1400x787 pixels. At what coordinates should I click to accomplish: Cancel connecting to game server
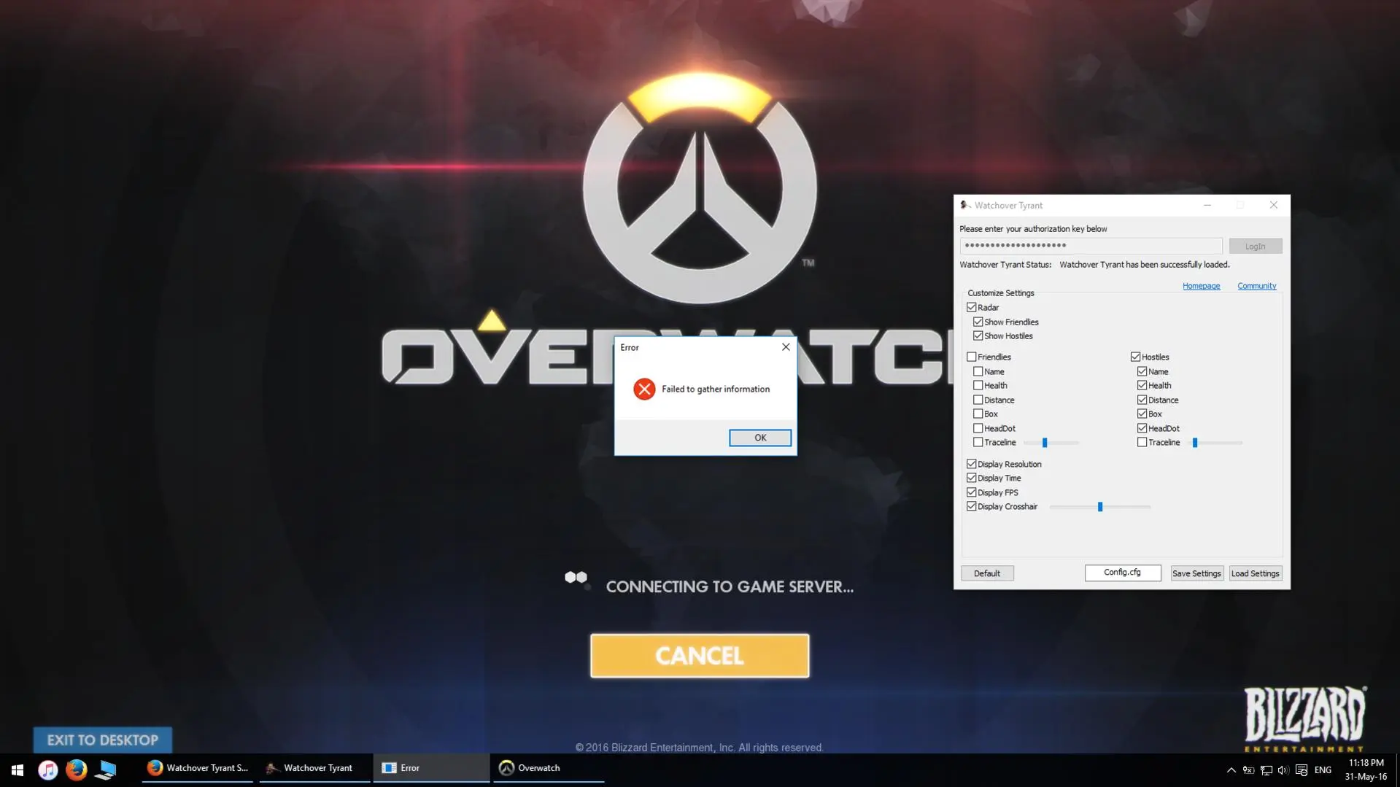click(x=699, y=656)
